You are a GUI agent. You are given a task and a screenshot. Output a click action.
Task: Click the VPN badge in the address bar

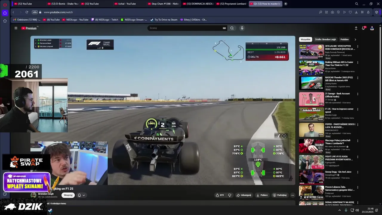coord(35,12)
